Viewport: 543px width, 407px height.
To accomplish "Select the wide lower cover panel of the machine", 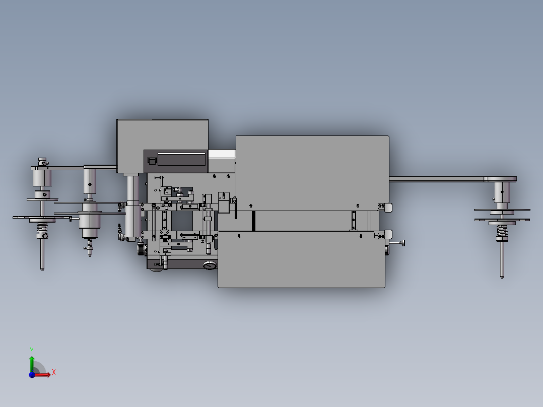I will 301,259.
